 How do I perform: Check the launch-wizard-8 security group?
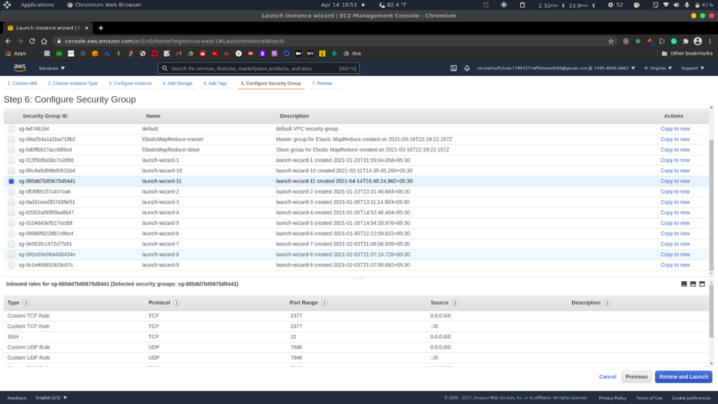[11, 255]
